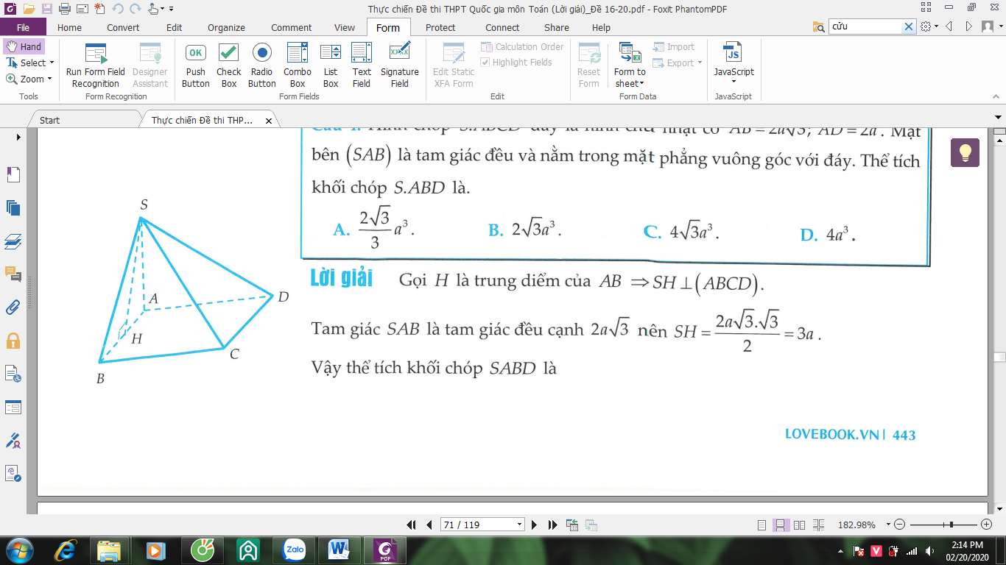Click the Redo arrow in quick access toolbar
This screenshot has height=565, width=1006.
135,9
